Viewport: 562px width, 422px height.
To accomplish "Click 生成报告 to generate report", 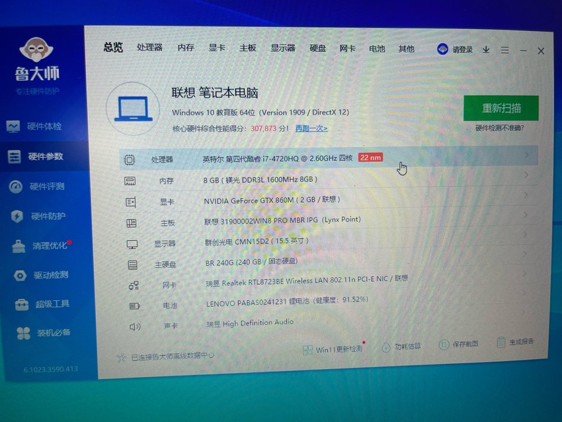I will coord(516,342).
